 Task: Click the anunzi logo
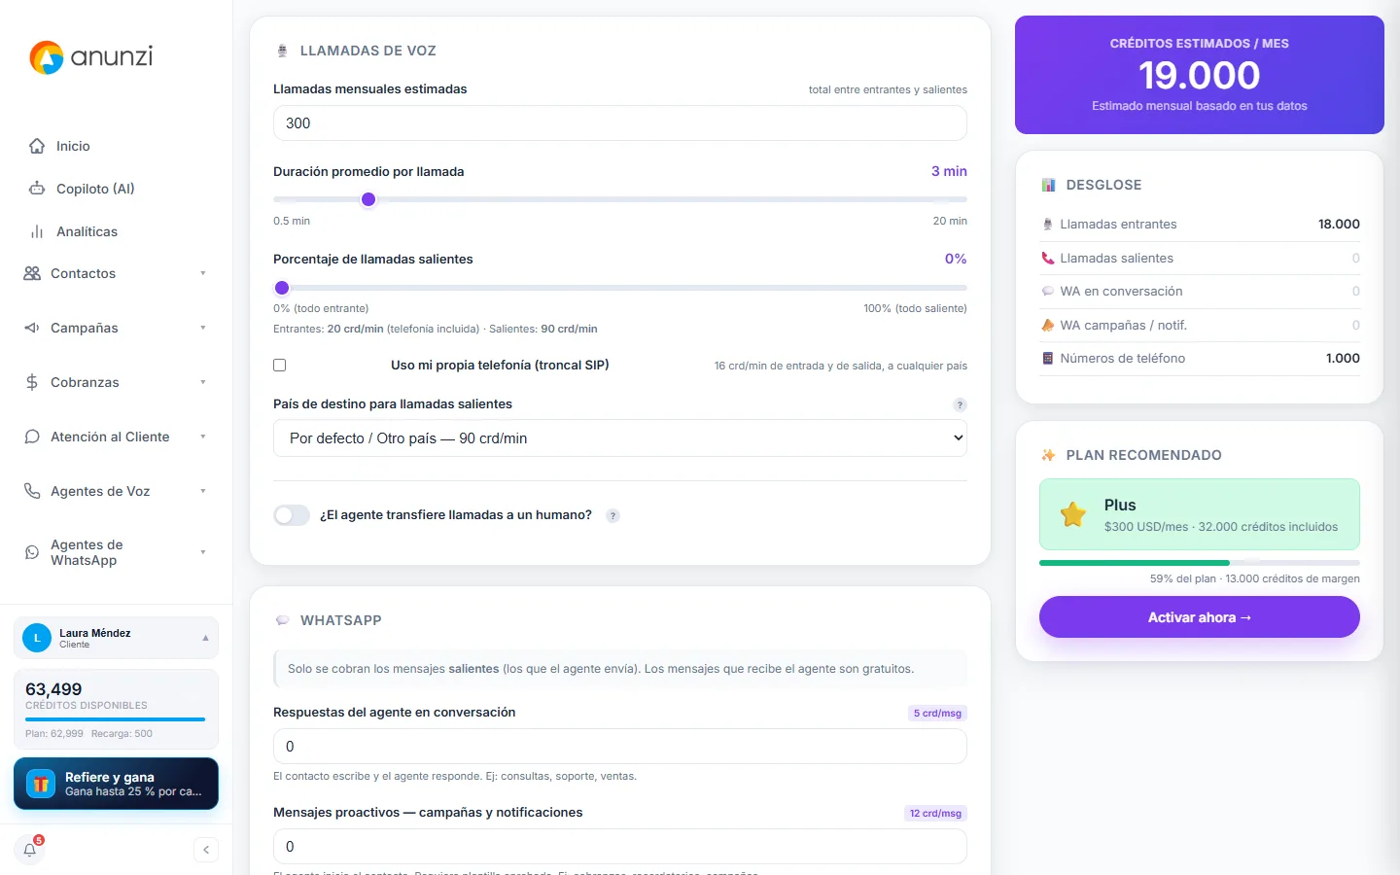(x=91, y=57)
